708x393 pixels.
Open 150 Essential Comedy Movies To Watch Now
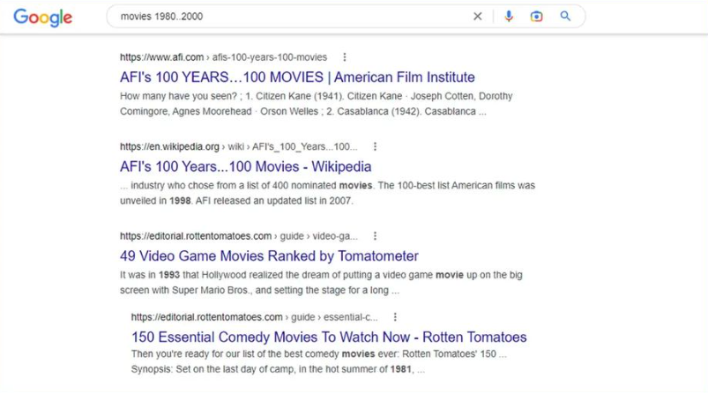pos(329,337)
